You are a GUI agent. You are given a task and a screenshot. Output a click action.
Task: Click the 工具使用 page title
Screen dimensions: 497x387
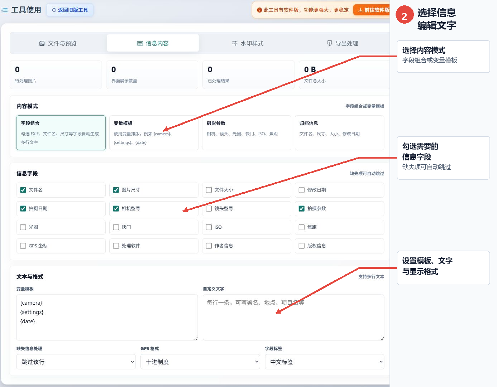point(26,10)
